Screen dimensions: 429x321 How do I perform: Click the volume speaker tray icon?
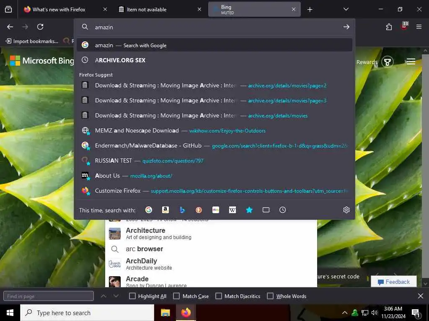click(x=375, y=313)
